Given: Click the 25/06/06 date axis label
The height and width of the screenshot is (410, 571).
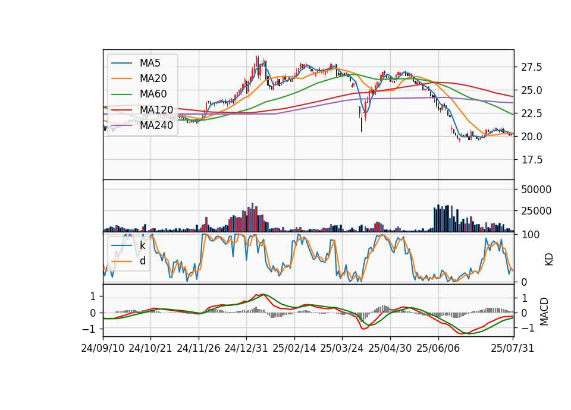Looking at the screenshot, I should point(438,348).
